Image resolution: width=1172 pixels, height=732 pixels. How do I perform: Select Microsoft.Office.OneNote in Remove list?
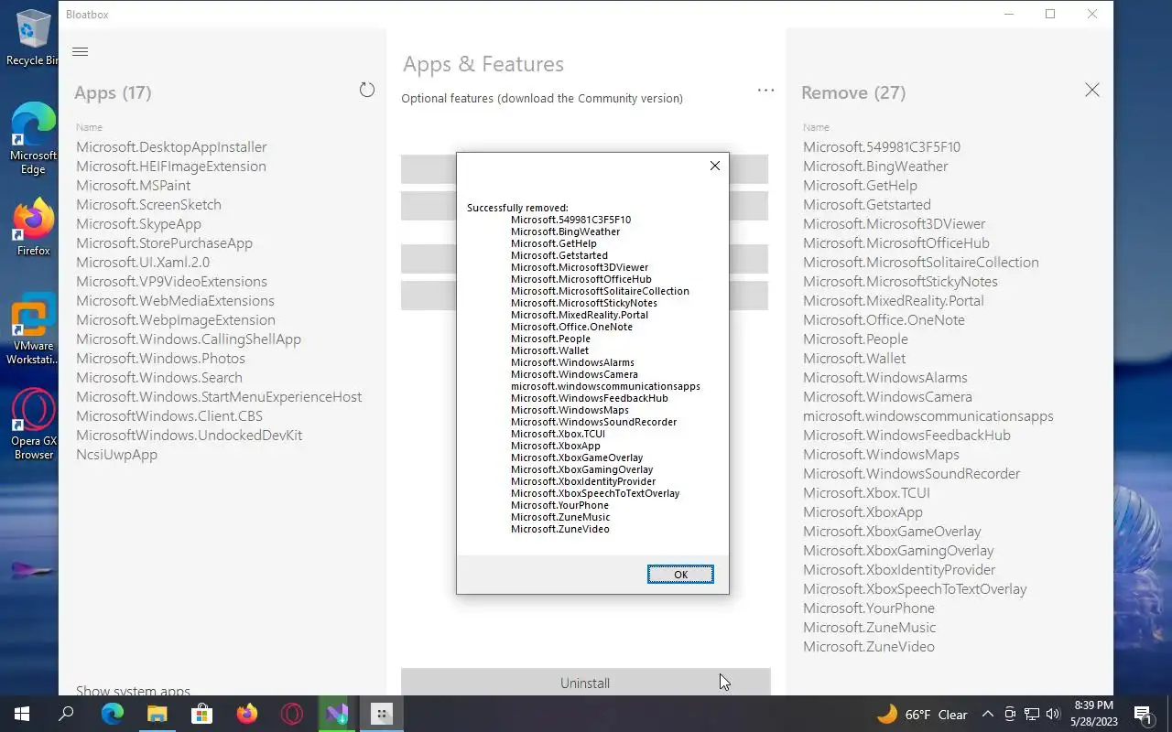click(x=884, y=319)
